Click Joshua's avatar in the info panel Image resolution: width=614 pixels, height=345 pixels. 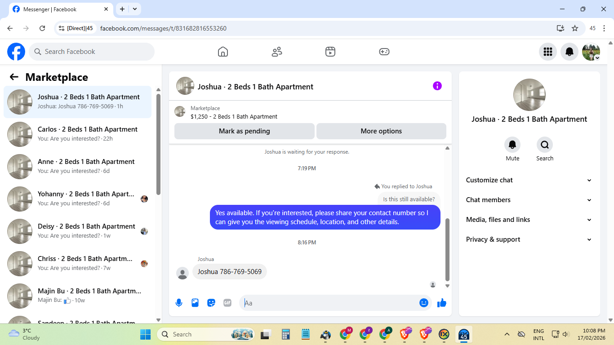tap(529, 95)
